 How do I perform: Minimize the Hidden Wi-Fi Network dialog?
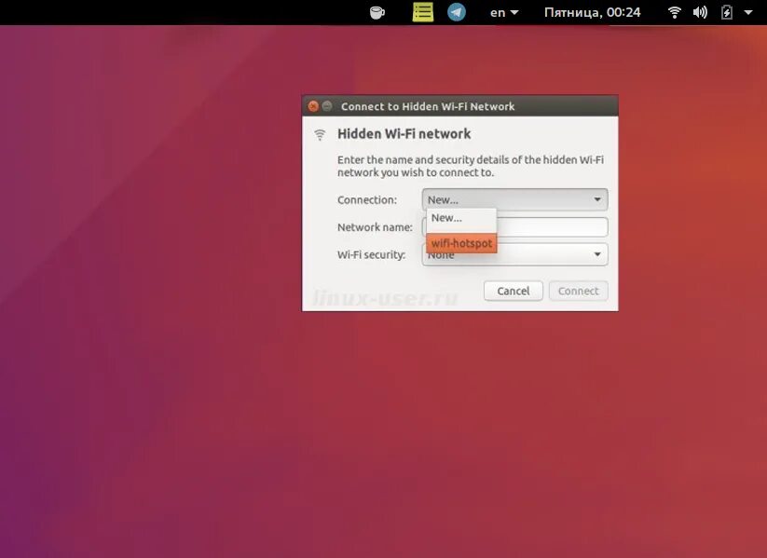pyautogui.click(x=327, y=106)
